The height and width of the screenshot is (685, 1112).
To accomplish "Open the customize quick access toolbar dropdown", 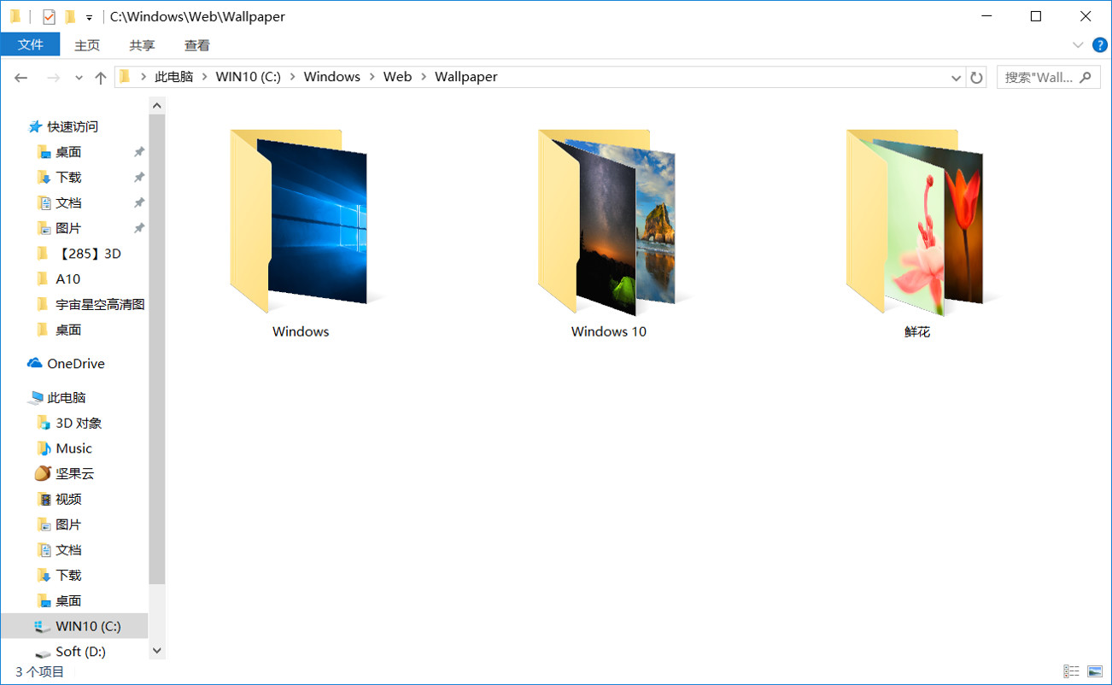I will pyautogui.click(x=89, y=17).
